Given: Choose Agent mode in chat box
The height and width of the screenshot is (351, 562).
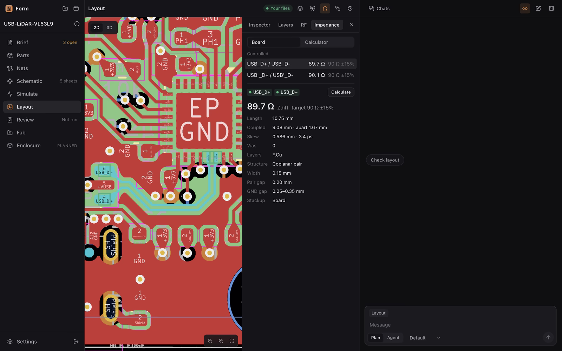Looking at the screenshot, I should pos(393,338).
